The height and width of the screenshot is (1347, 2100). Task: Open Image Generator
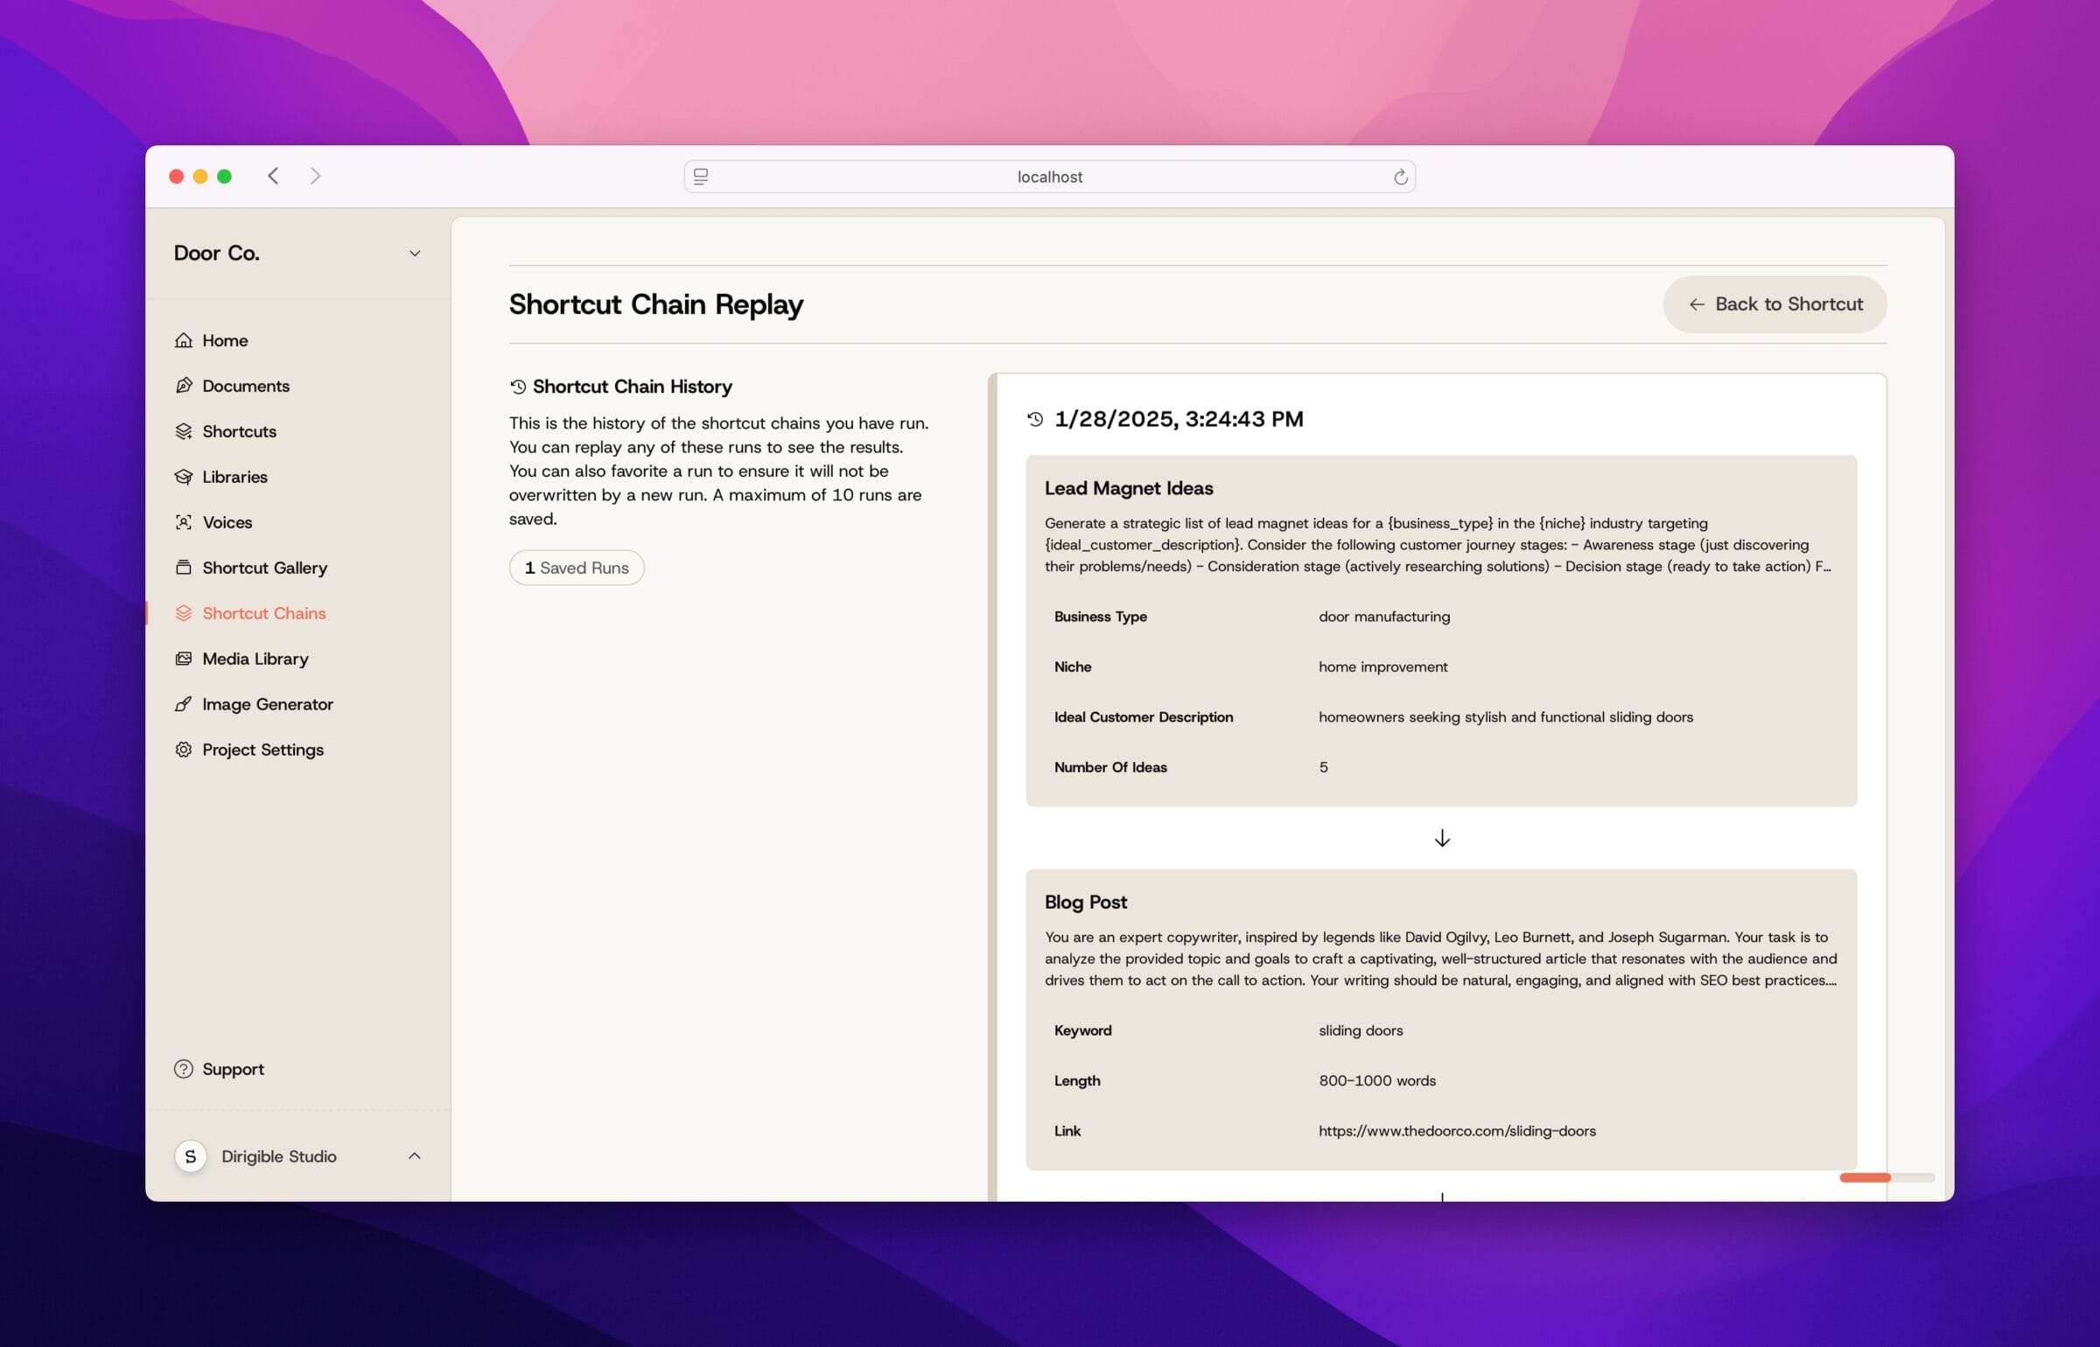(267, 704)
